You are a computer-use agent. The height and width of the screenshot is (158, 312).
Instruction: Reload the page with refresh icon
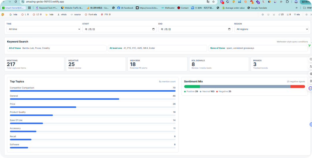16,2
